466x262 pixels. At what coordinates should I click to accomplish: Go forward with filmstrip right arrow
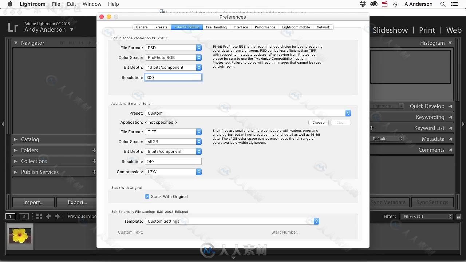[x=57, y=217]
